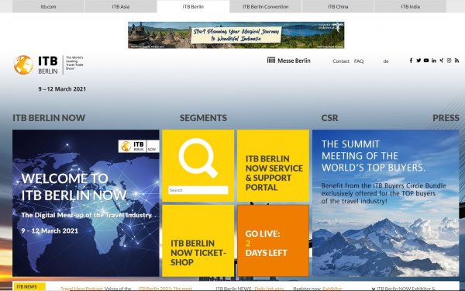Viewport: 465px width, 291px height.
Task: Switch to the ITB Asia tab
Action: [121, 6]
